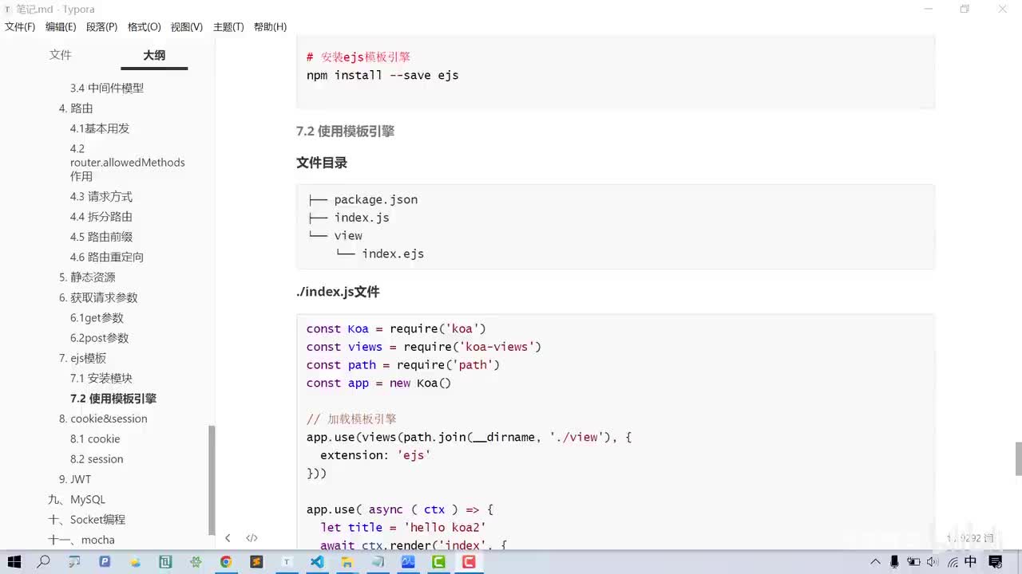The image size is (1022, 574).
Task: Click the 7.2 使用模板引擎 heading in document
Action: pyautogui.click(x=345, y=132)
